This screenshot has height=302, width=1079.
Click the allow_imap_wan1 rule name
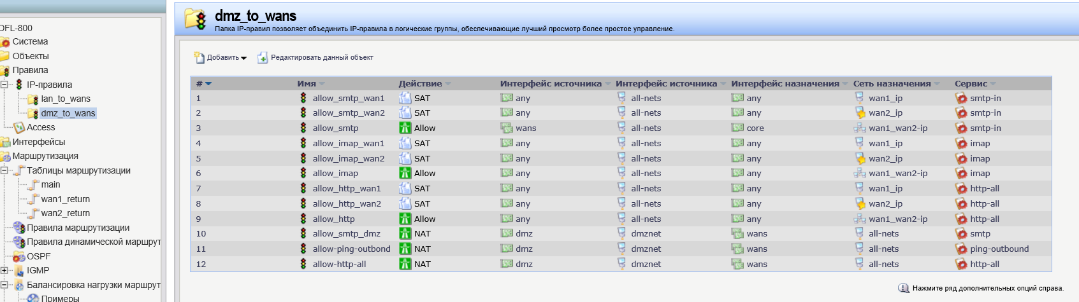(349, 143)
